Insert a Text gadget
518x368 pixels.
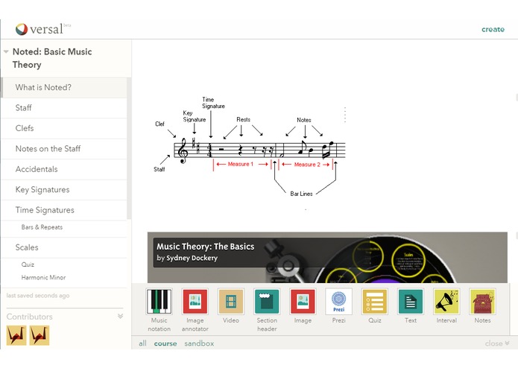click(x=411, y=301)
